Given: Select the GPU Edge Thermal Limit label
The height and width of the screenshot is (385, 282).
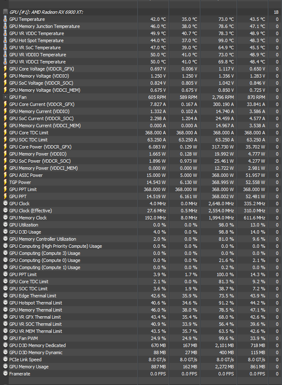Looking at the screenshot, I should [x=33, y=296].
